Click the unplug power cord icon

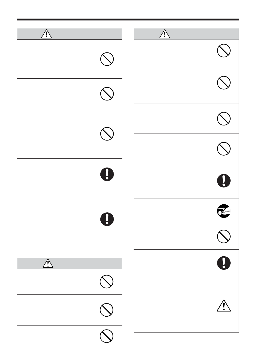coord(224,211)
